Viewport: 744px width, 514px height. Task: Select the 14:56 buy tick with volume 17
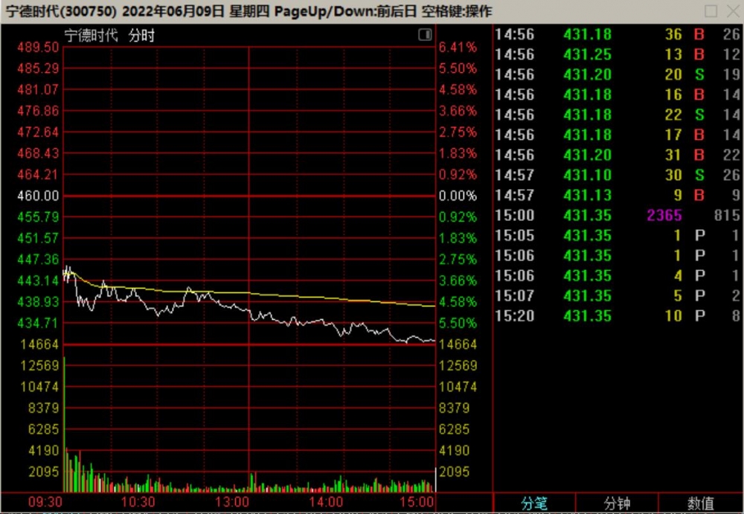[618, 135]
